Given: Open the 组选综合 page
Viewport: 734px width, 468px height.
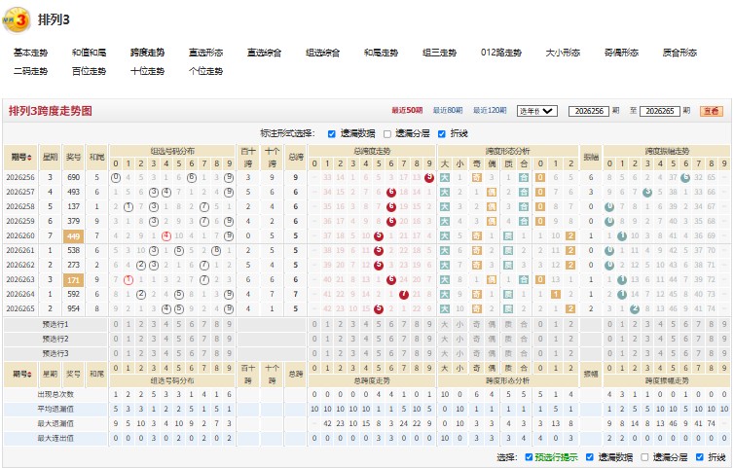Looking at the screenshot, I should pyautogui.click(x=323, y=53).
